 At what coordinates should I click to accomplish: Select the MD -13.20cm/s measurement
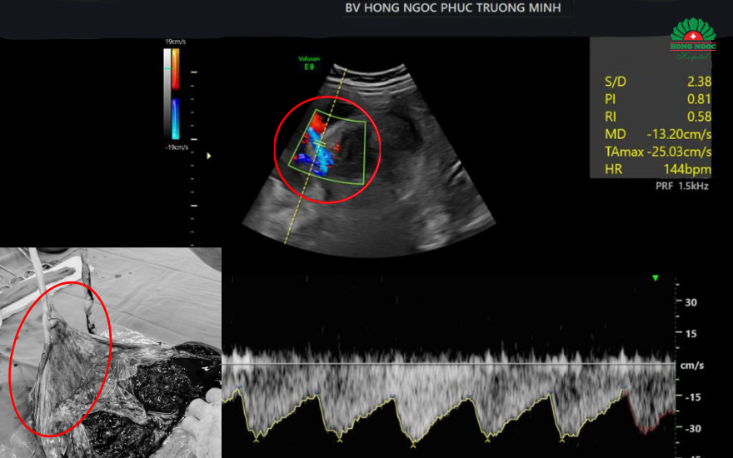point(656,135)
